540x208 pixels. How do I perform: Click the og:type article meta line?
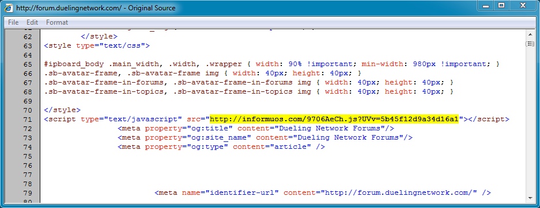point(221,147)
